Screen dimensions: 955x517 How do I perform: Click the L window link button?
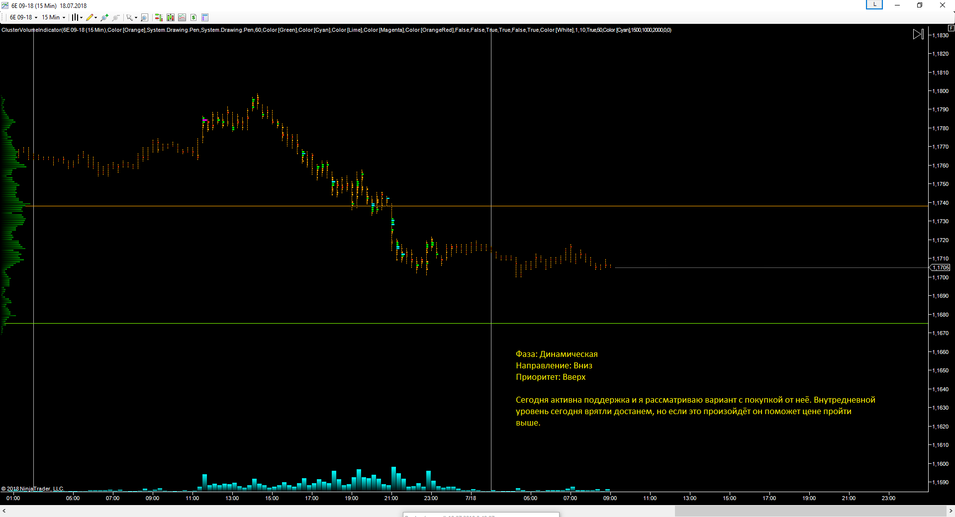(x=874, y=4)
